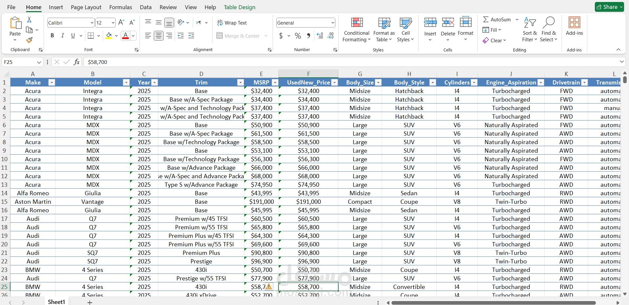Align text to the left
Image resolution: width=629 pixels, height=305 pixels.
pyautogui.click(x=148, y=36)
